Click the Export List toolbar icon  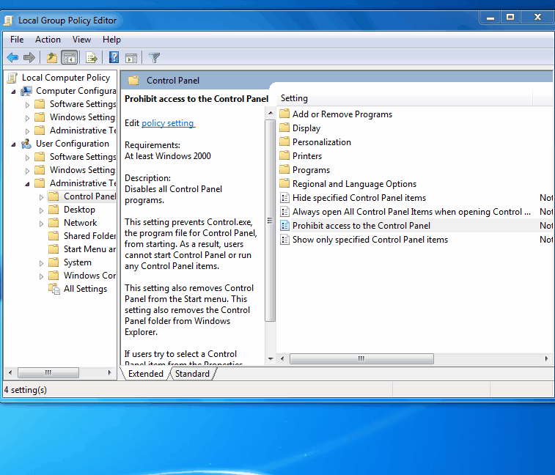(92, 57)
